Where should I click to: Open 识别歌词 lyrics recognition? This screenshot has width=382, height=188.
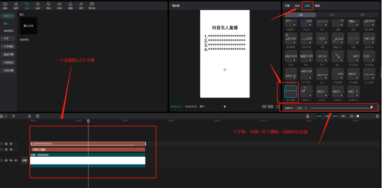click(x=8, y=62)
